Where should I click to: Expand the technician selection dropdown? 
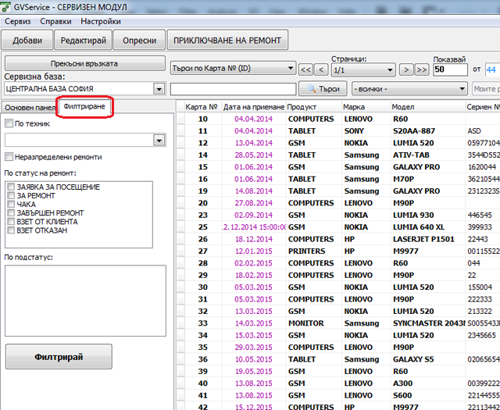click(x=159, y=140)
